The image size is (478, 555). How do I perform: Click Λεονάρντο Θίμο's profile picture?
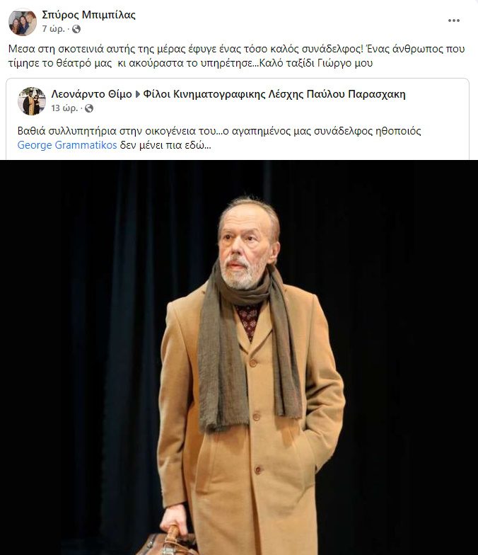click(31, 101)
